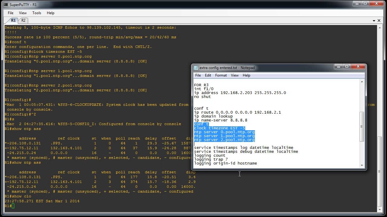Click Notepad scrollbar up arrow
The width and height of the screenshot is (387, 217).
click(362, 82)
